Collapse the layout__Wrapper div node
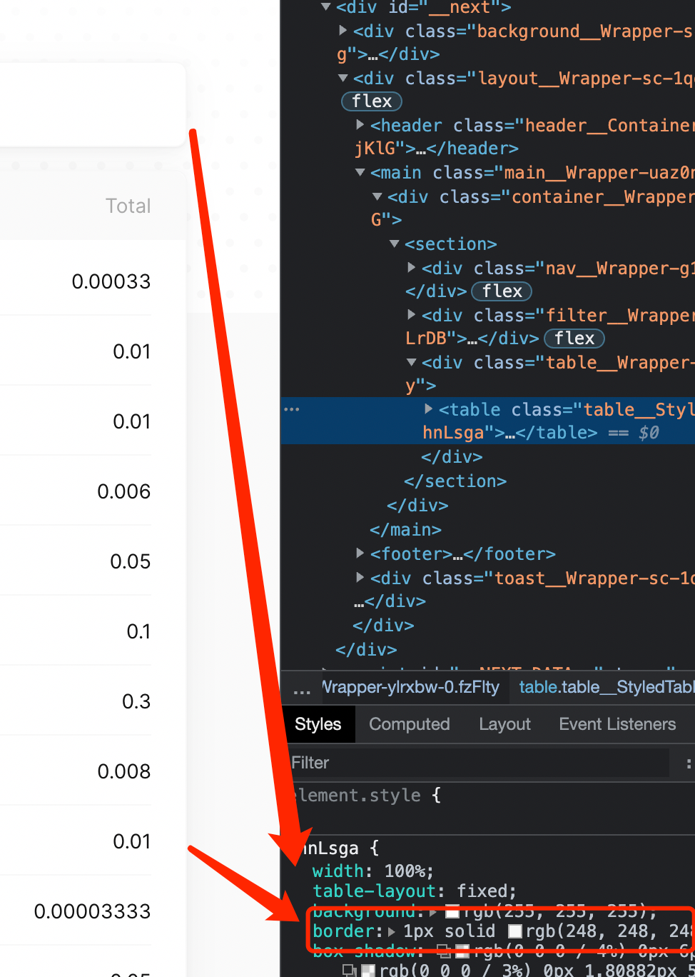 tap(343, 78)
